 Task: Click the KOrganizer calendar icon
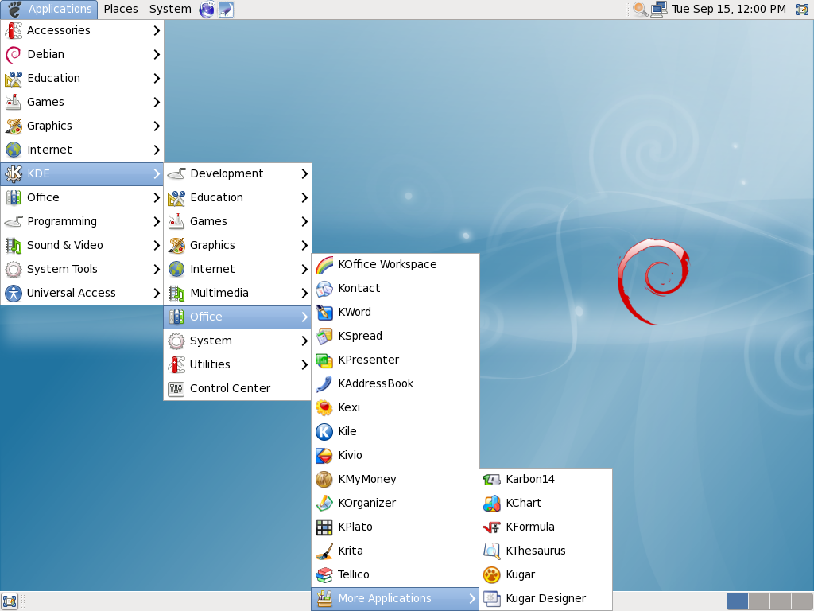coord(324,504)
